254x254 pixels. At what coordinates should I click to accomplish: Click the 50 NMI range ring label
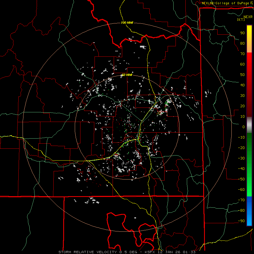pos(127,75)
